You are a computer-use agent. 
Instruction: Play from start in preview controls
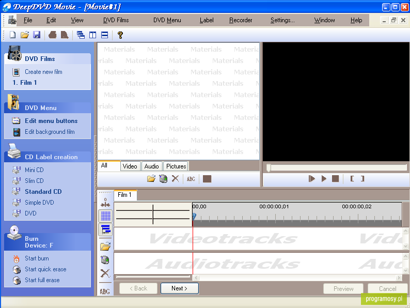point(311,179)
